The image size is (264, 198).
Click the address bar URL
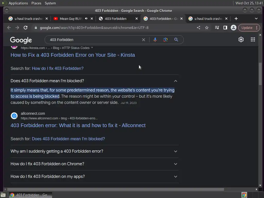[x=94, y=28]
